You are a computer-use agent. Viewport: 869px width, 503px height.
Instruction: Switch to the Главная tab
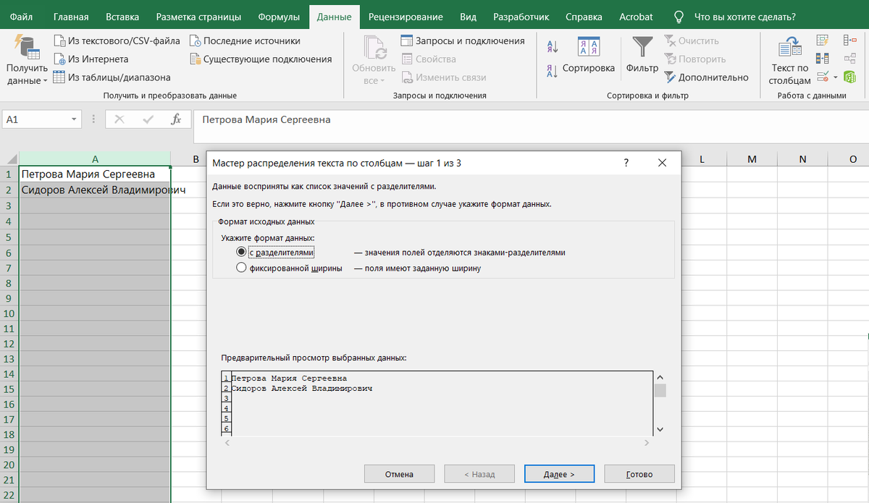[71, 17]
